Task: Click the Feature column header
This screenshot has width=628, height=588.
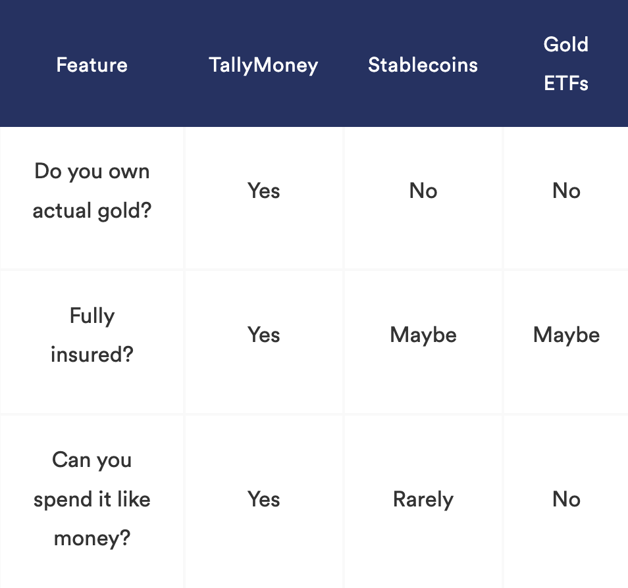Action: [92, 65]
